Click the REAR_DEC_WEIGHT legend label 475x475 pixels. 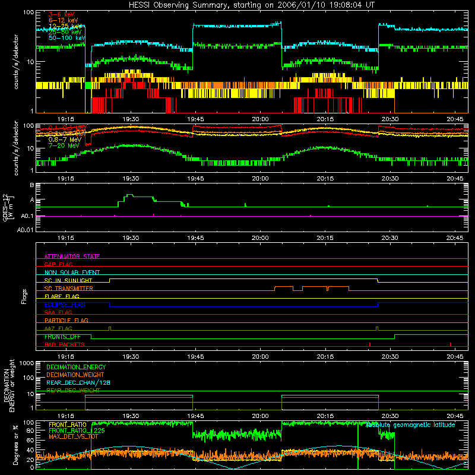(x=73, y=390)
